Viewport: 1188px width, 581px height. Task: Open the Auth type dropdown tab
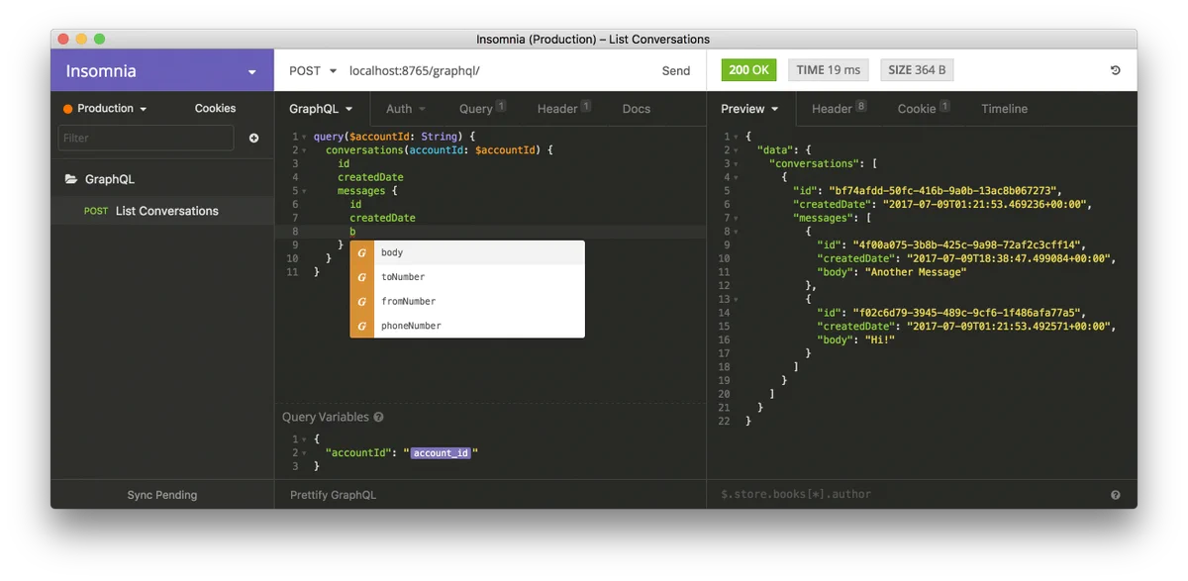[x=406, y=109]
